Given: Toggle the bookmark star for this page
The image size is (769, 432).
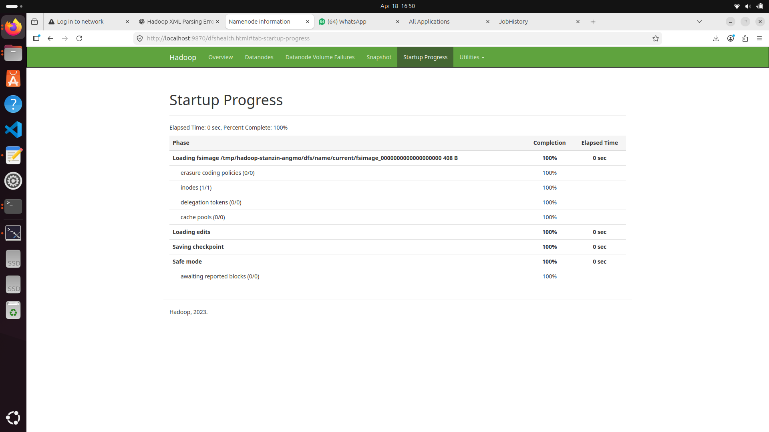Looking at the screenshot, I should click(x=656, y=38).
